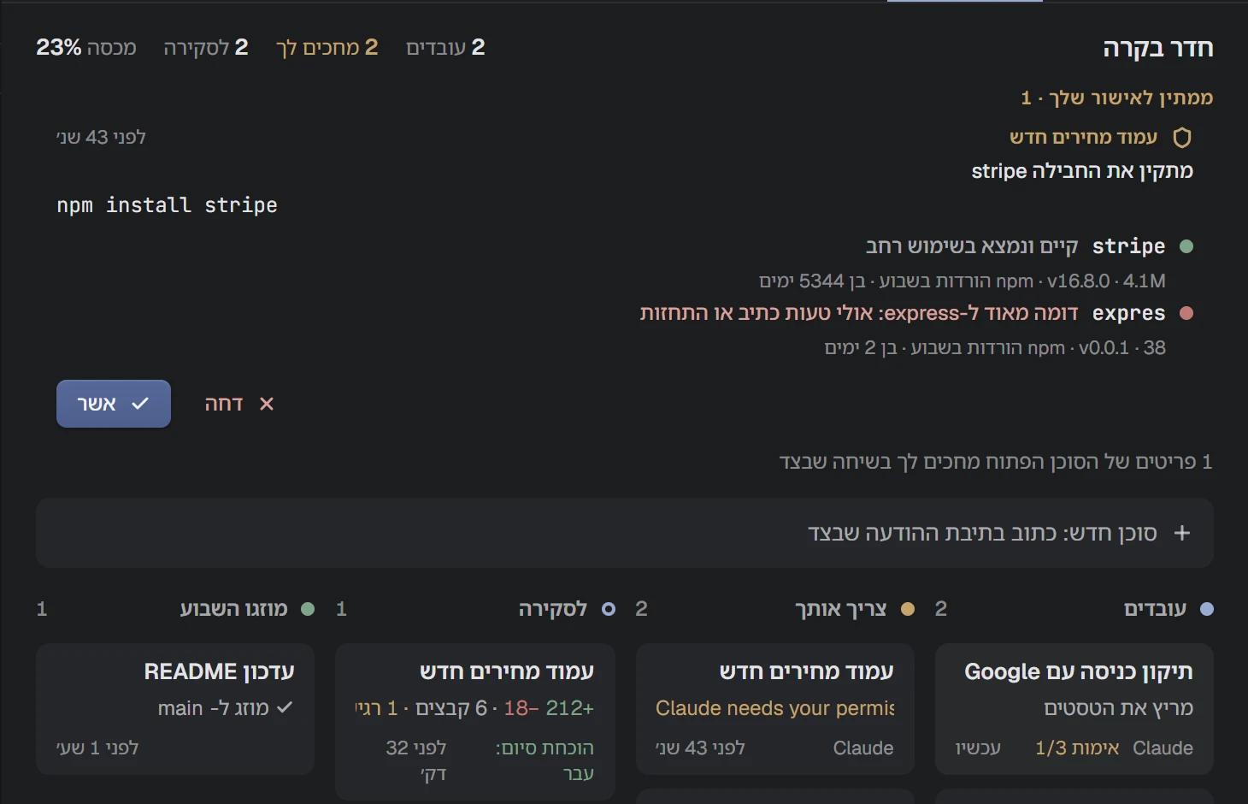The image size is (1248, 804).
Task: Click the ממתין לאישור שלך · 1 heading
Action: pos(1117,98)
